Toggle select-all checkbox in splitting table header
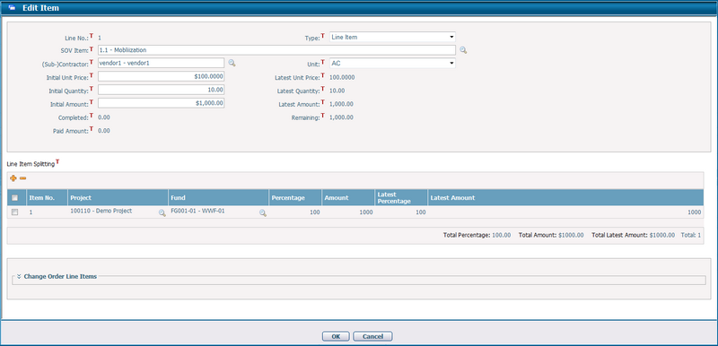Image resolution: width=718 pixels, height=346 pixels. pyautogui.click(x=14, y=198)
